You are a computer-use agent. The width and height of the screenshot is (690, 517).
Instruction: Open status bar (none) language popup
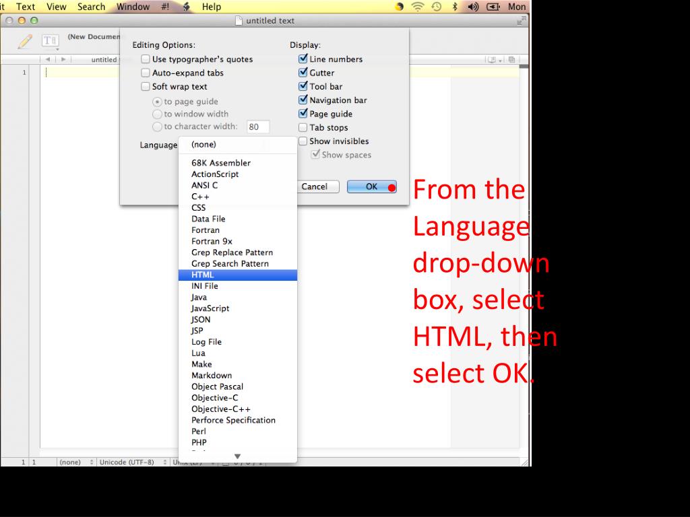[76, 462]
